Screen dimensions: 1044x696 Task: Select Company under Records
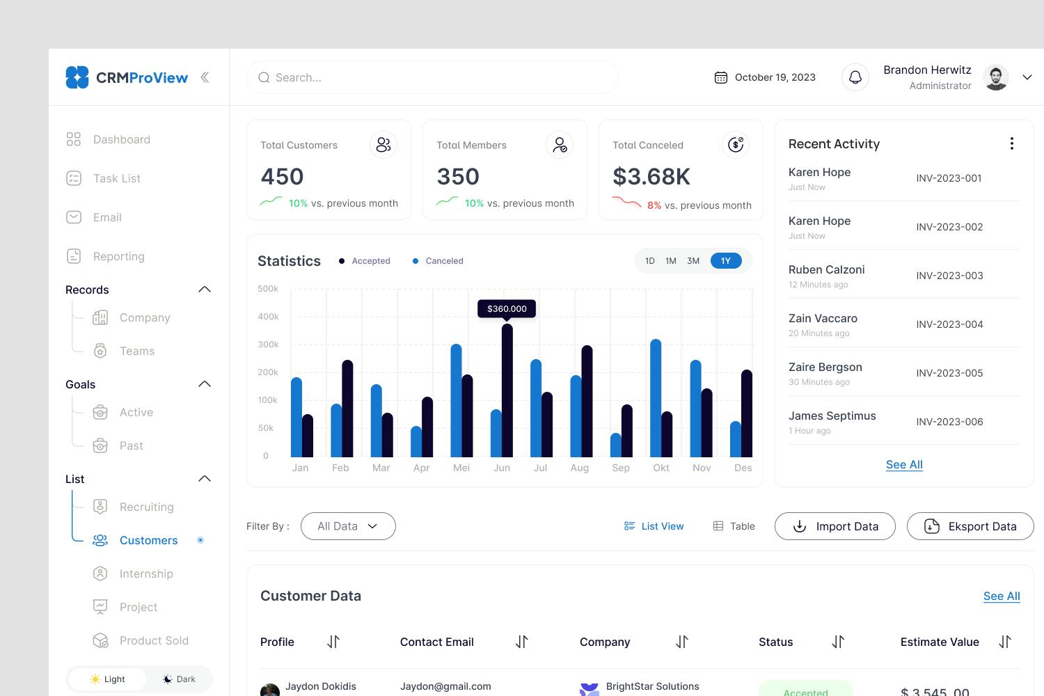pos(132,317)
